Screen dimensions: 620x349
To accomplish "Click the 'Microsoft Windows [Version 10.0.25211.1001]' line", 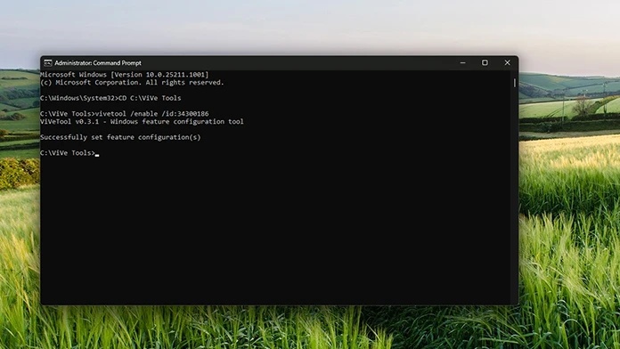I will (x=124, y=74).
